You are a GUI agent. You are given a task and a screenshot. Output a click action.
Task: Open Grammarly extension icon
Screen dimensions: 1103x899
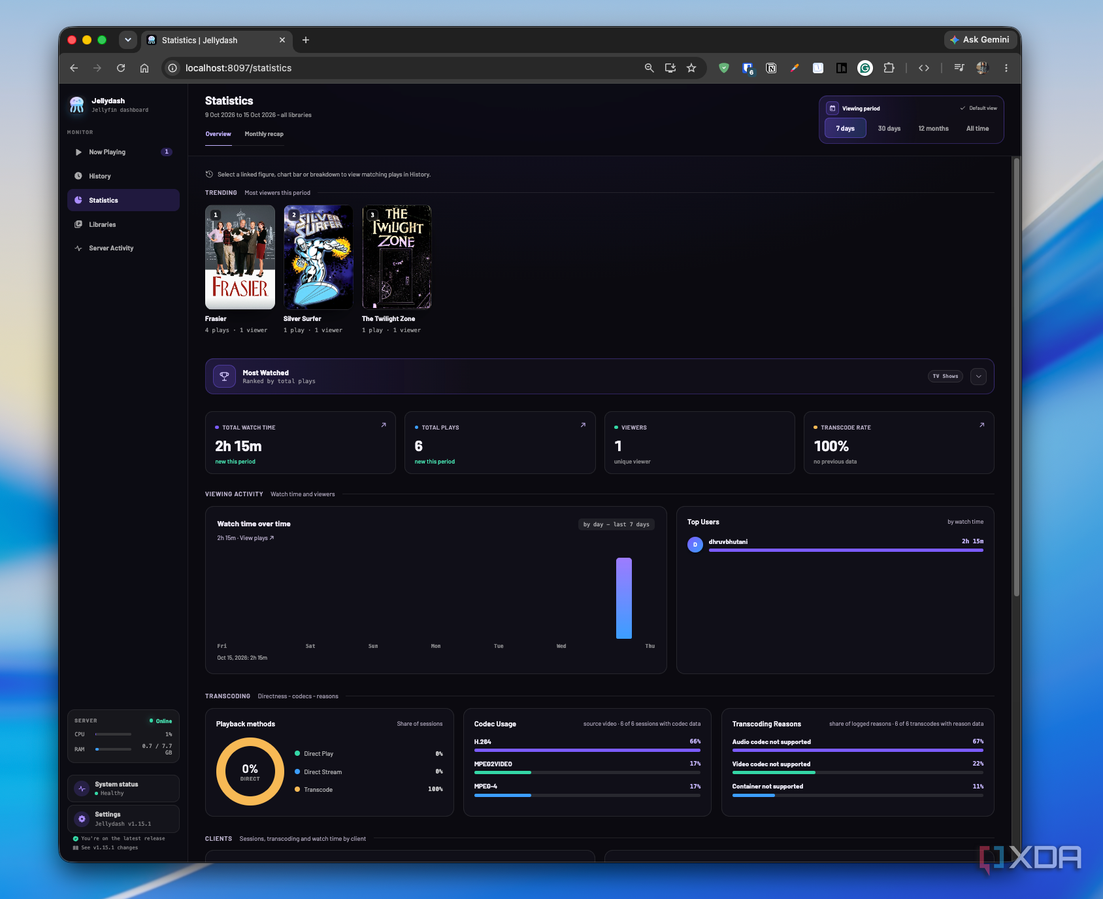865,68
